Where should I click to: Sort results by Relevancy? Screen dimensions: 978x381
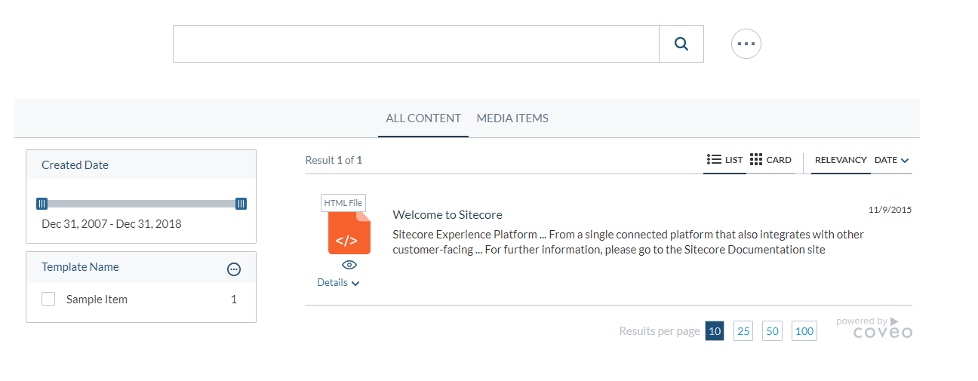[840, 160]
